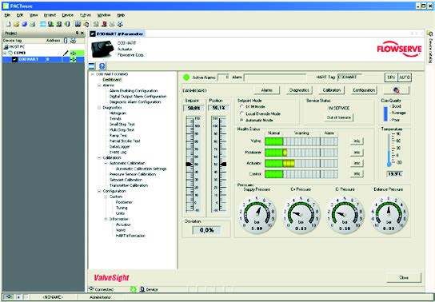Click the grayed load-from-device toolbar icon
The image size is (435, 302).
96,25
